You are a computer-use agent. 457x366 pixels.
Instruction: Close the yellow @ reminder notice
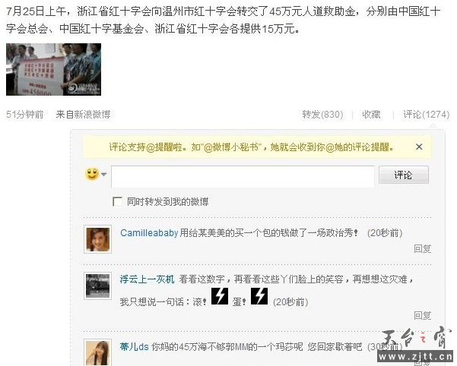point(419,147)
